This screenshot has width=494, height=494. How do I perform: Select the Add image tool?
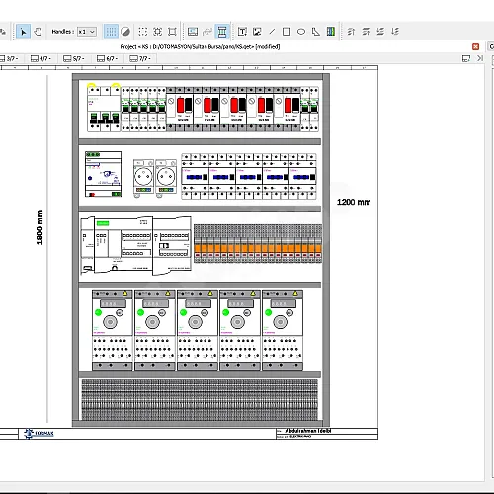point(257,32)
